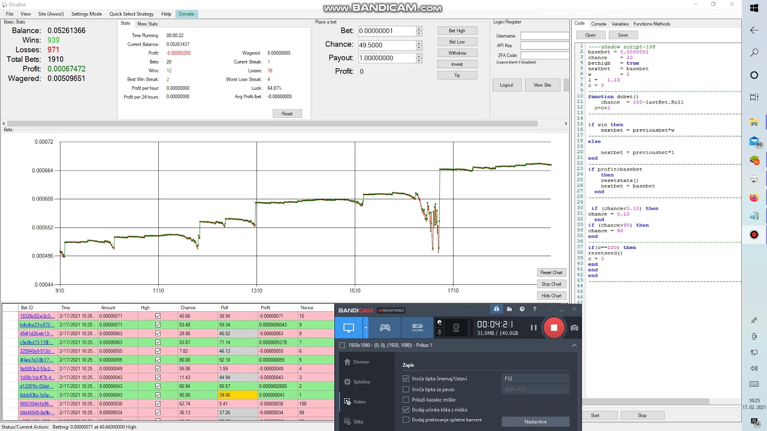Click the Donate button in the menu bar
This screenshot has width=767, height=431.
tap(186, 14)
